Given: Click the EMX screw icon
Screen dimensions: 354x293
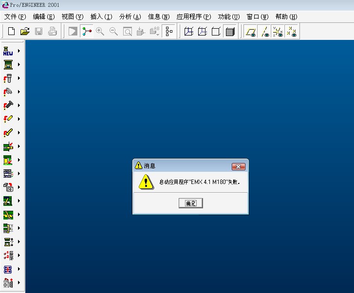Looking at the screenshot, I should [x=8, y=106].
